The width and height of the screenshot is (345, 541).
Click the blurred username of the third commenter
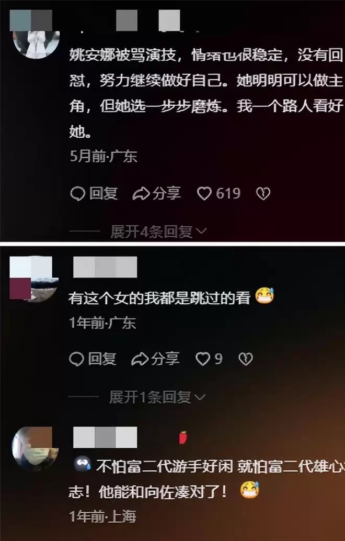[105, 437]
